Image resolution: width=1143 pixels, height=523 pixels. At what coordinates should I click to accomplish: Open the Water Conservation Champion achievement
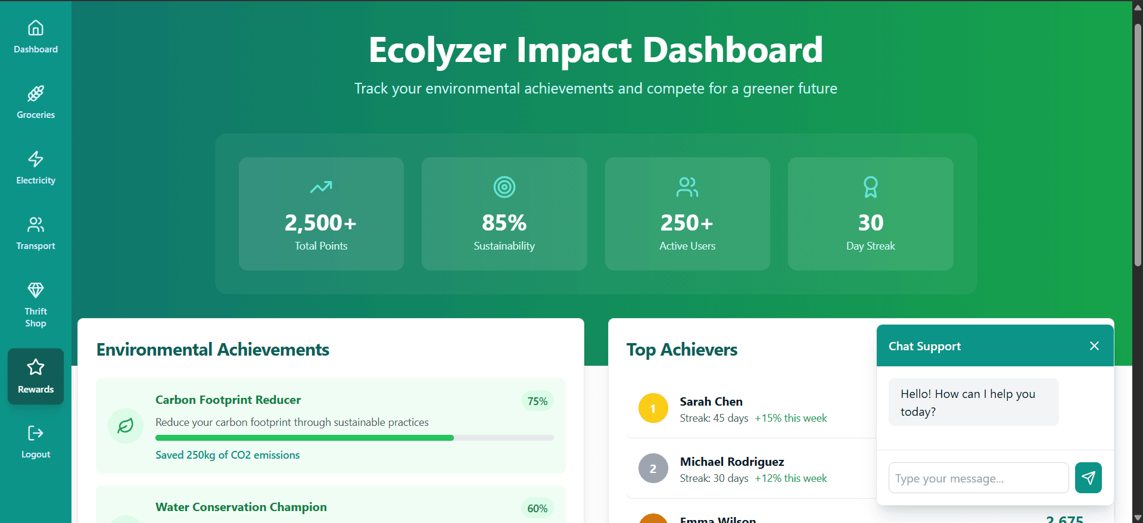tap(241, 507)
